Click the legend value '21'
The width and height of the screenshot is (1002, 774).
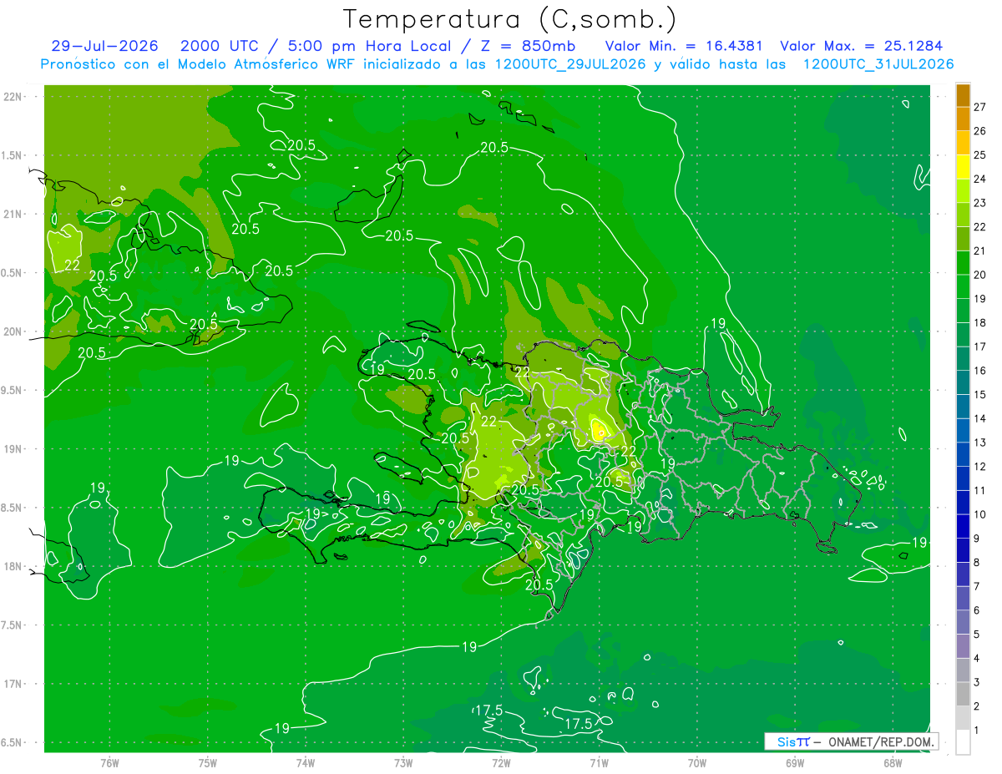pos(980,250)
